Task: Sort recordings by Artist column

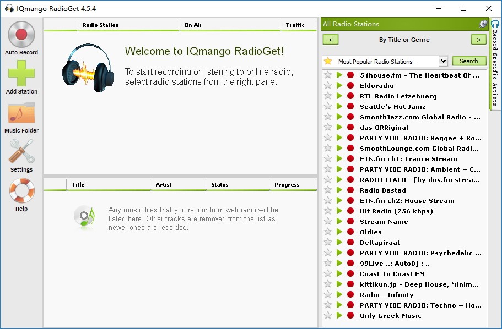Action: tap(178, 184)
